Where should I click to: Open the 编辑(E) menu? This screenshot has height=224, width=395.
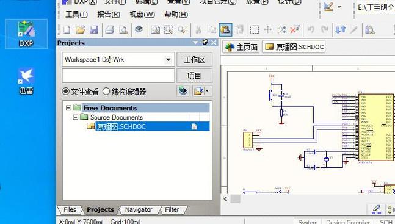(x=147, y=1)
